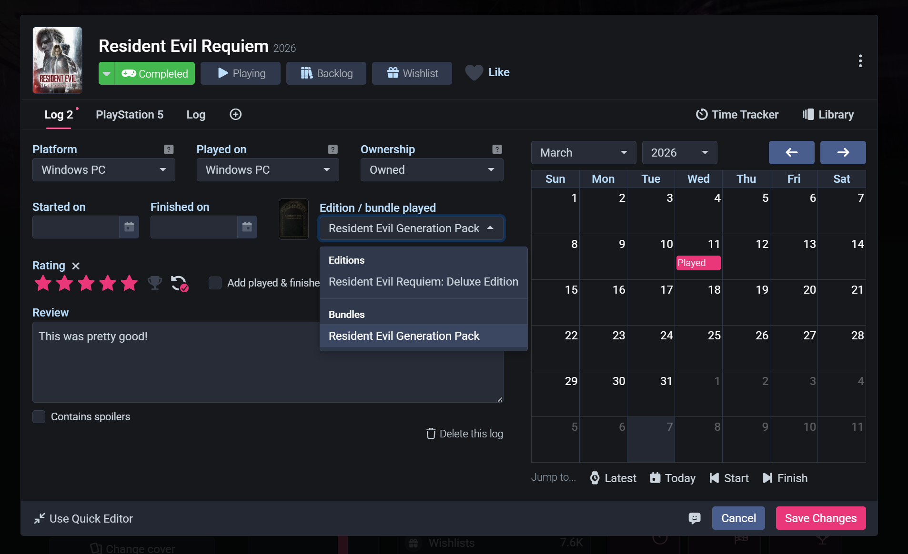Set rating to five stars

(129, 283)
